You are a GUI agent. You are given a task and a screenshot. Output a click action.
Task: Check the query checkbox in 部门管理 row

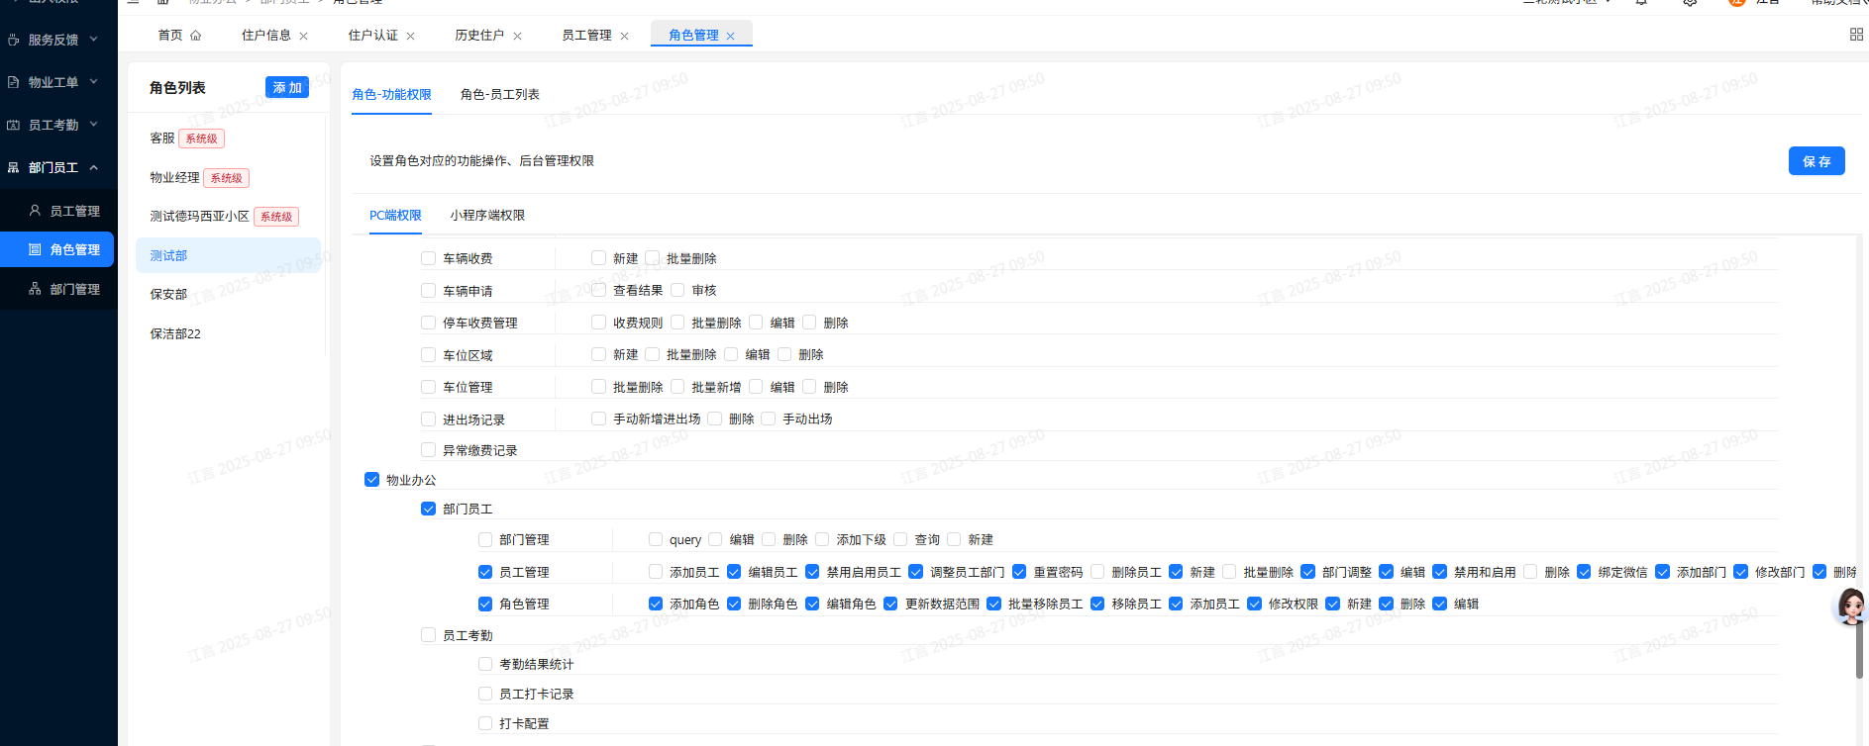656,539
